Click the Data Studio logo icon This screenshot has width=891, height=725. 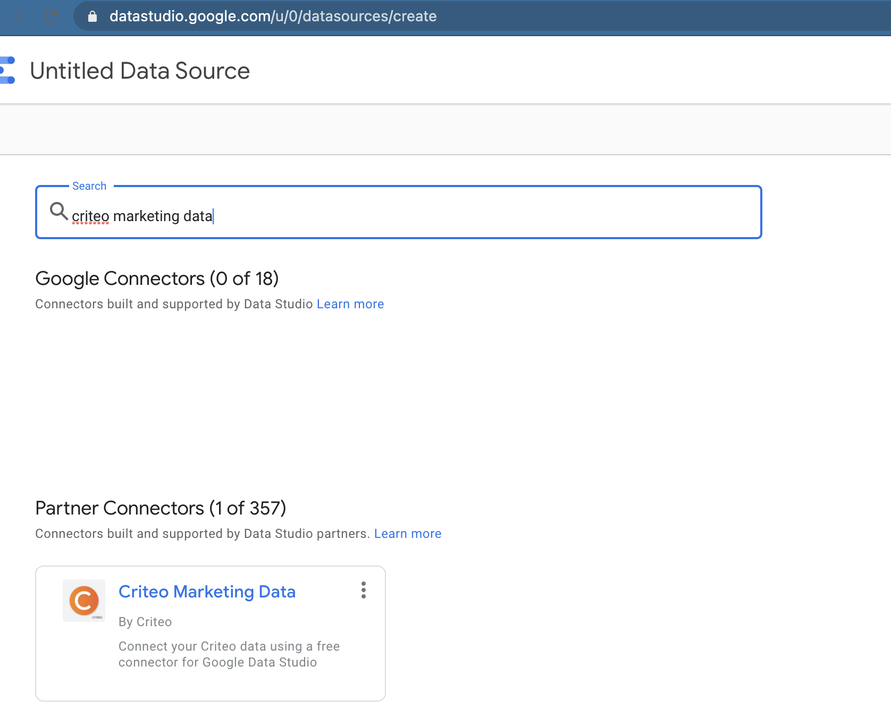click(x=7, y=70)
